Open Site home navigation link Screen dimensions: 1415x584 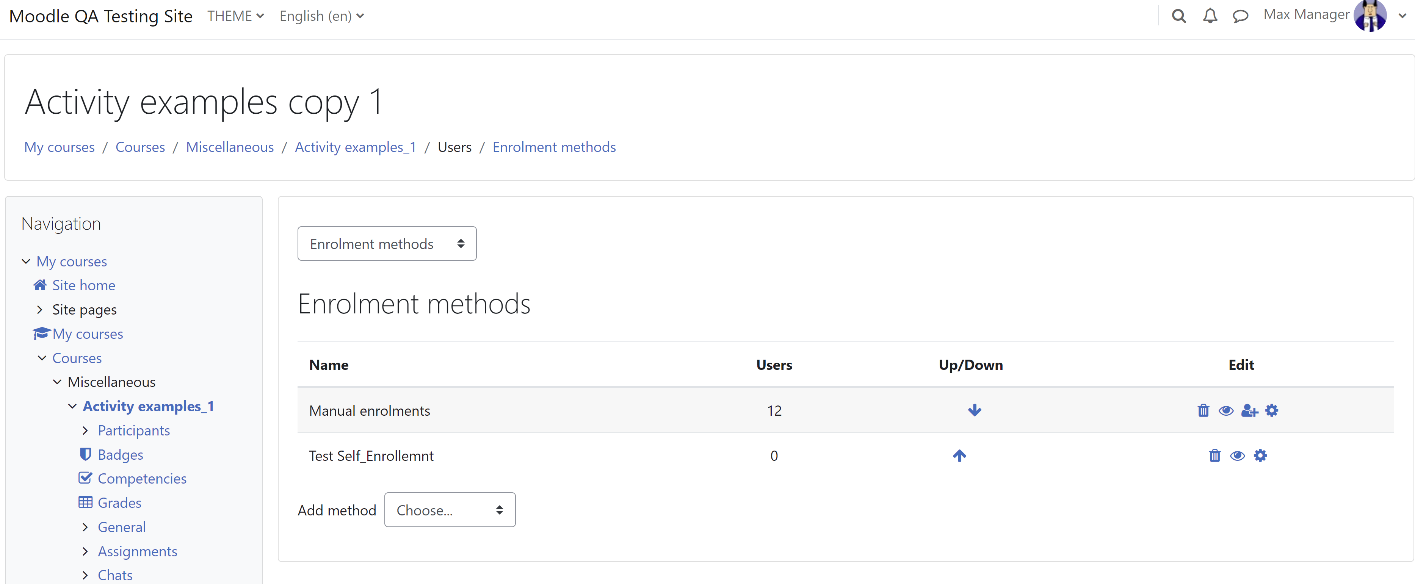[x=83, y=285]
